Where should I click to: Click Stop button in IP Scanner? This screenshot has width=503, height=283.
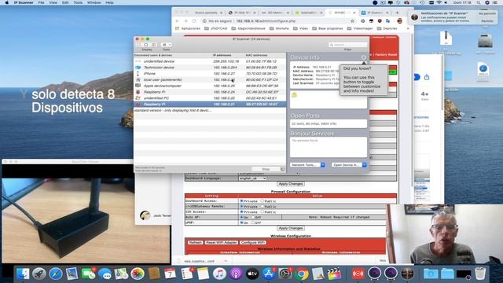click(x=266, y=169)
